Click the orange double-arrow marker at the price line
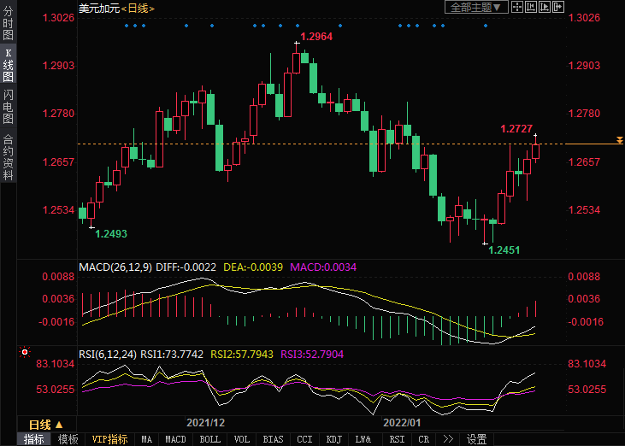 pyautogui.click(x=619, y=139)
